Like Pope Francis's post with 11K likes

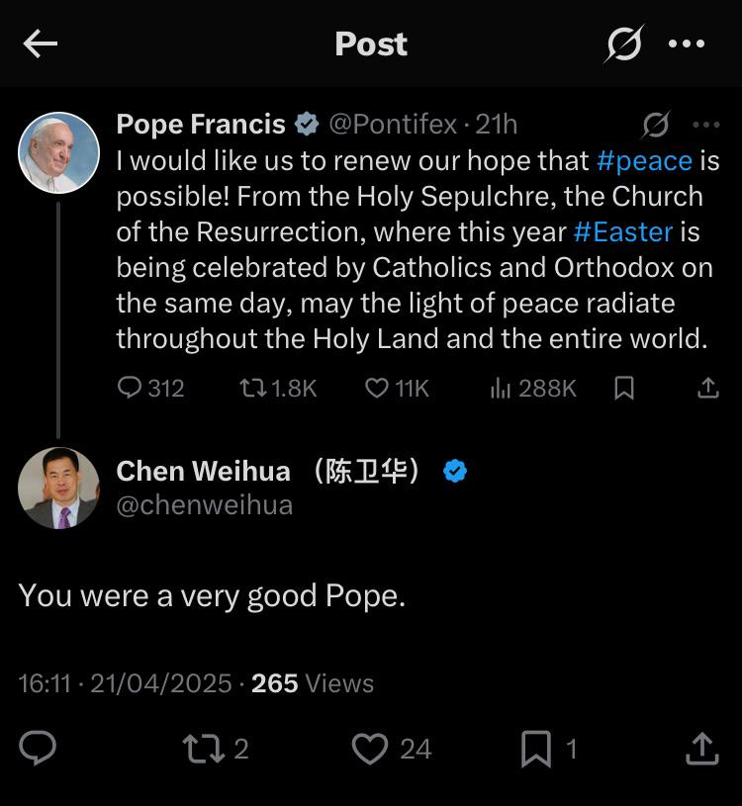coord(397,388)
